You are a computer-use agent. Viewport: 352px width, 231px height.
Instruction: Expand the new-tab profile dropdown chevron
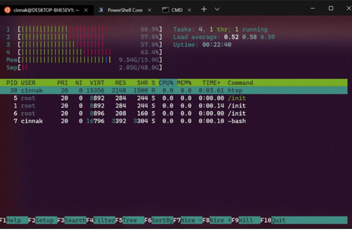point(217,10)
